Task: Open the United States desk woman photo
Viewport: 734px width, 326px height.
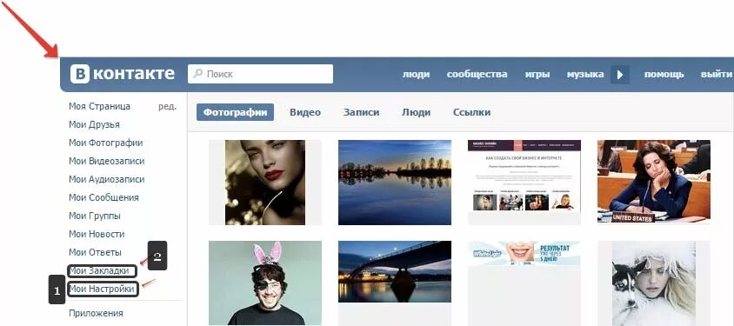Action: pos(653,182)
